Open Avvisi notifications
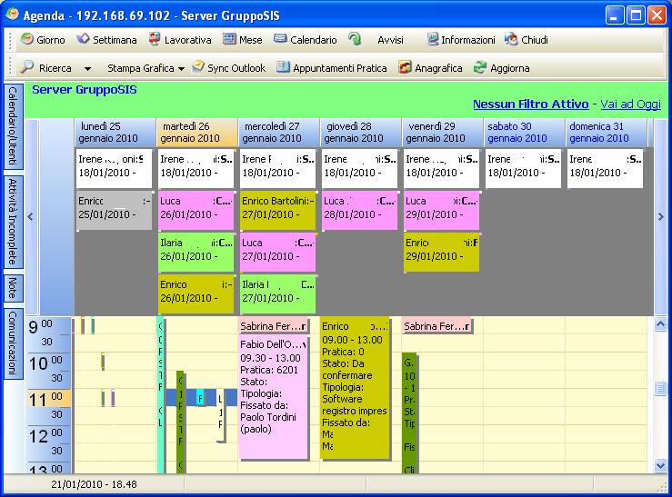Viewport: 672px width, 497px height. (x=390, y=40)
